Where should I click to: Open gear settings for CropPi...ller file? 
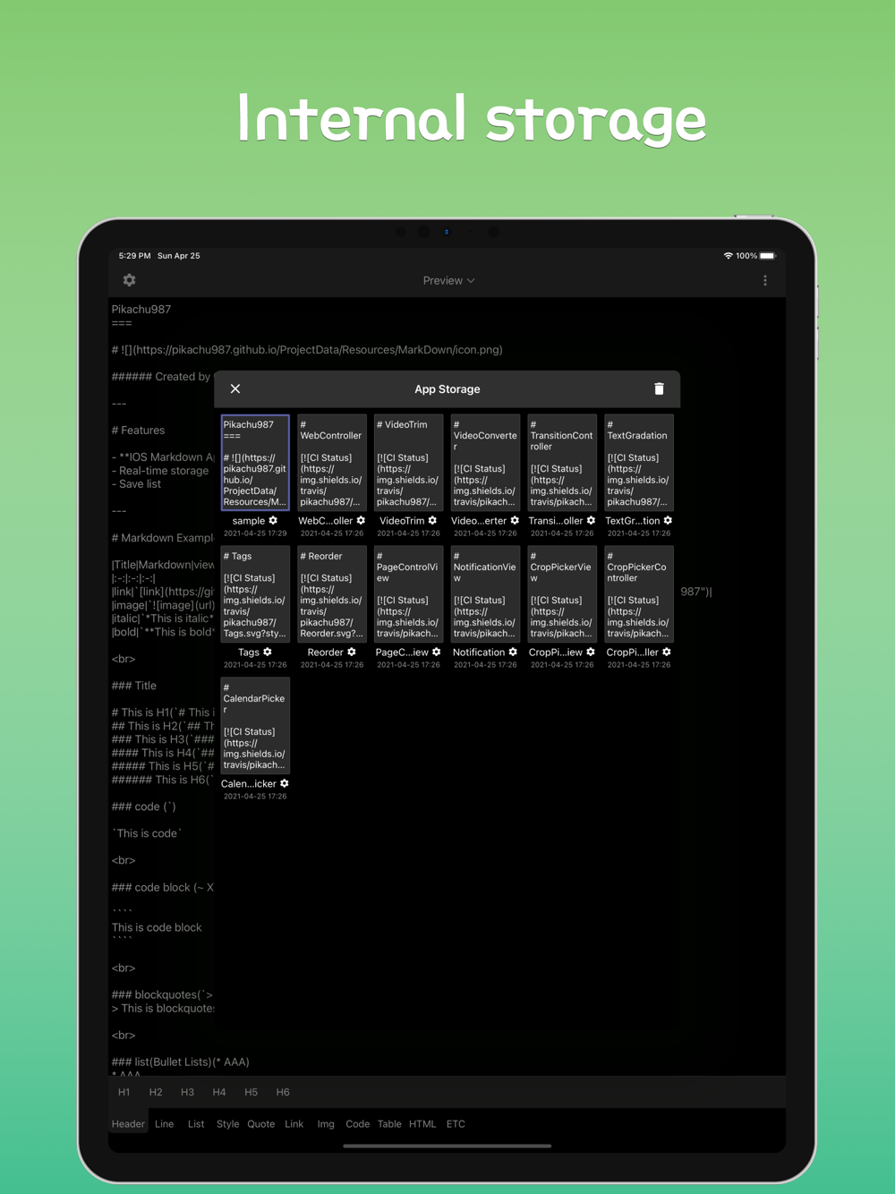coord(667,652)
